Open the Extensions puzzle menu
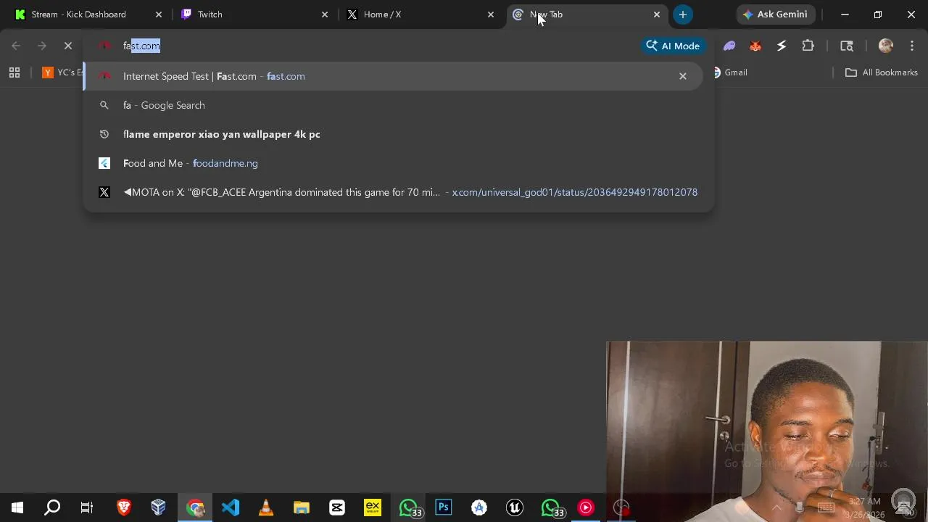Viewport: 928px width, 522px height. coord(808,46)
